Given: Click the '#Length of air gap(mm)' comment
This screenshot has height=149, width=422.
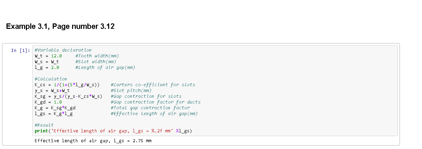Looking at the screenshot, I should (105, 67).
